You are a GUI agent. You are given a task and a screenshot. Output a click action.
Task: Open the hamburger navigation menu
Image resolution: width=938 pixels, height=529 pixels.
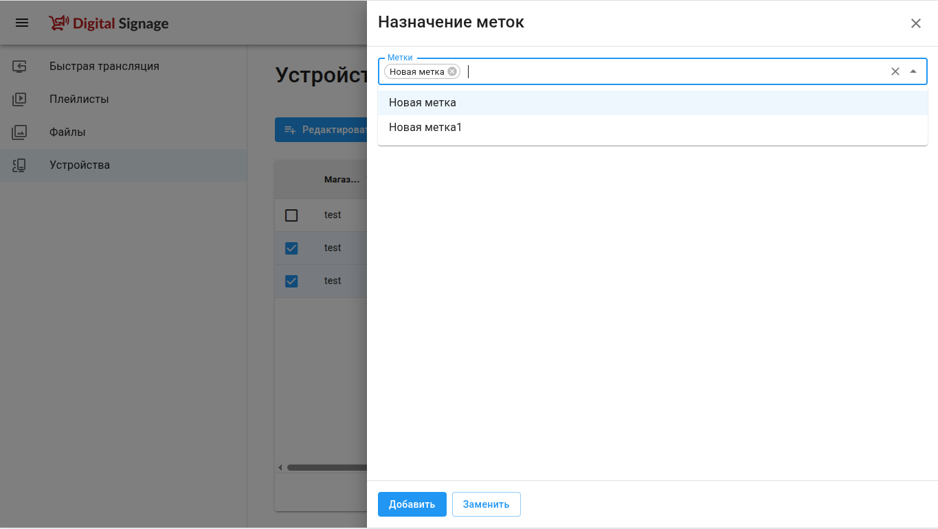tap(22, 23)
